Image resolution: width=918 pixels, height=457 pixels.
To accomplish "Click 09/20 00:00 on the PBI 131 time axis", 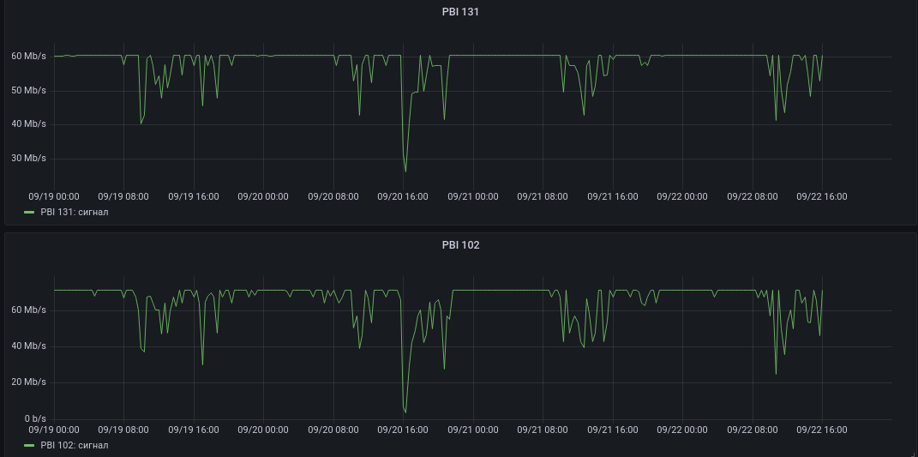I will click(x=263, y=197).
